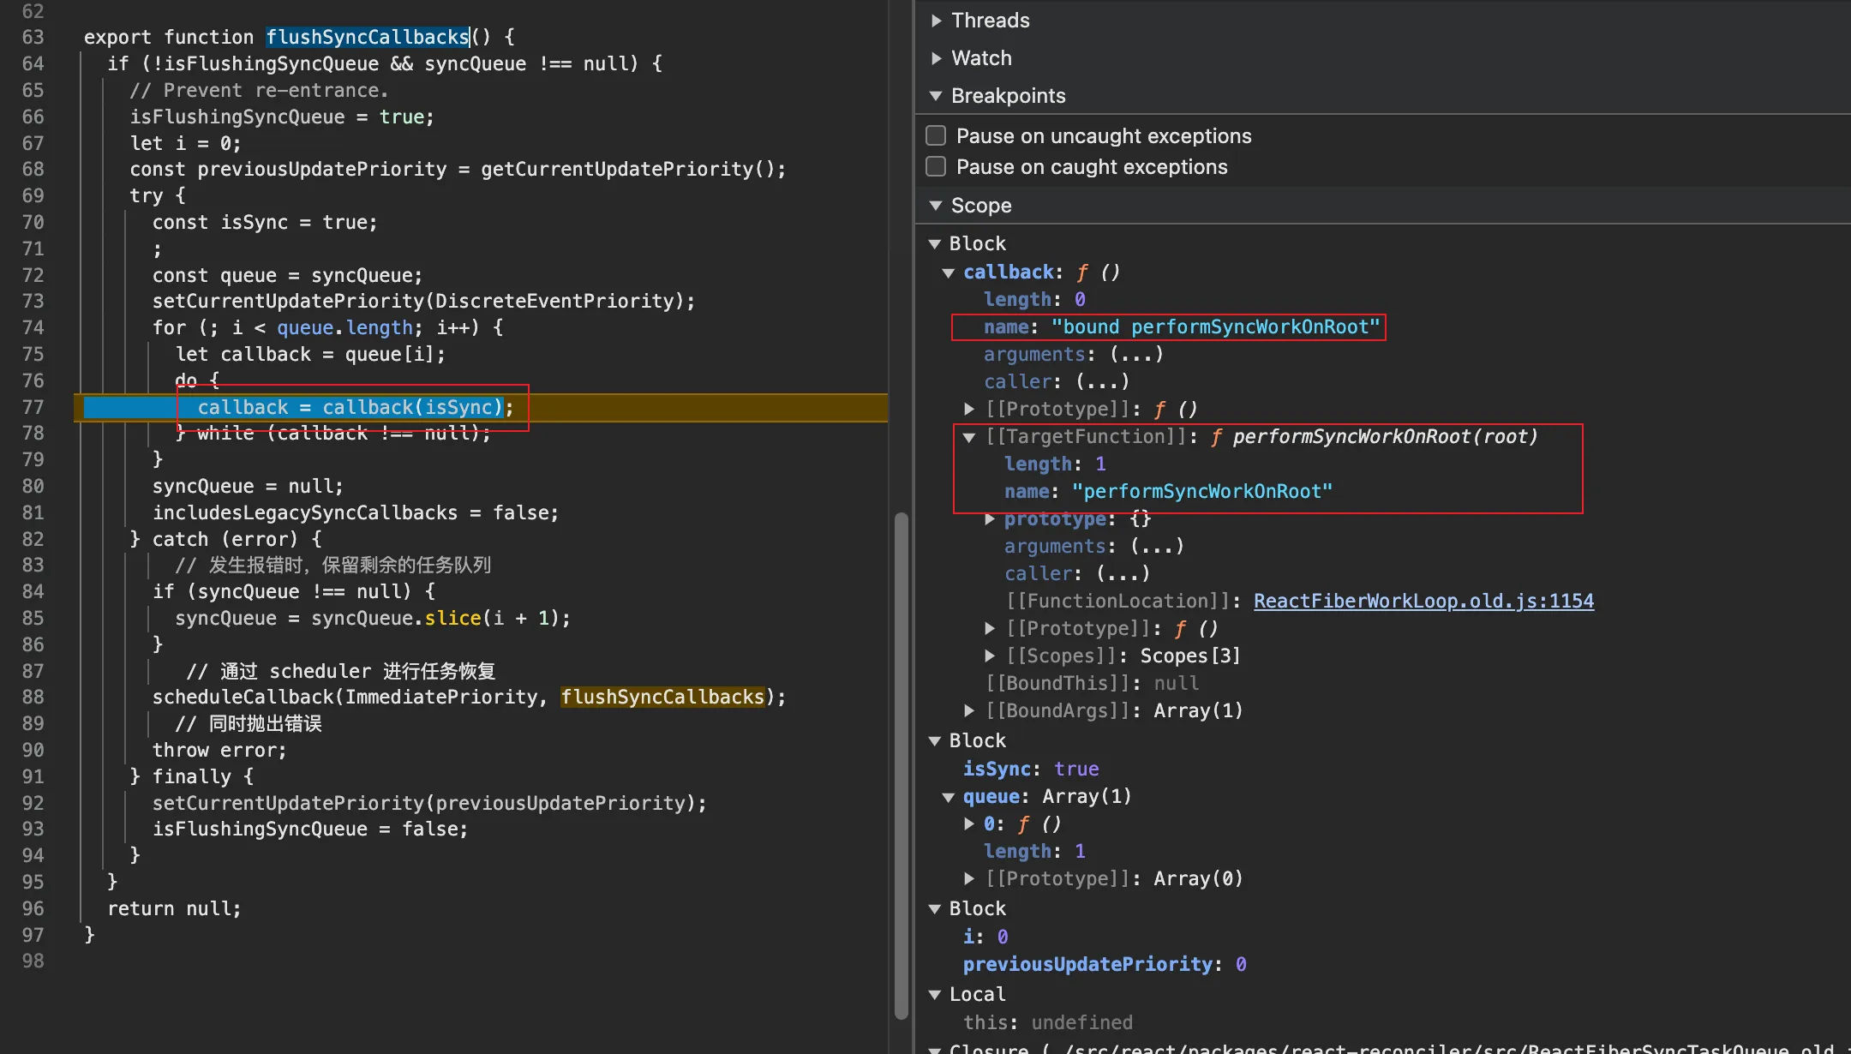Enable Pause on uncaught exceptions
Image resolution: width=1851 pixels, height=1054 pixels.
(x=936, y=136)
